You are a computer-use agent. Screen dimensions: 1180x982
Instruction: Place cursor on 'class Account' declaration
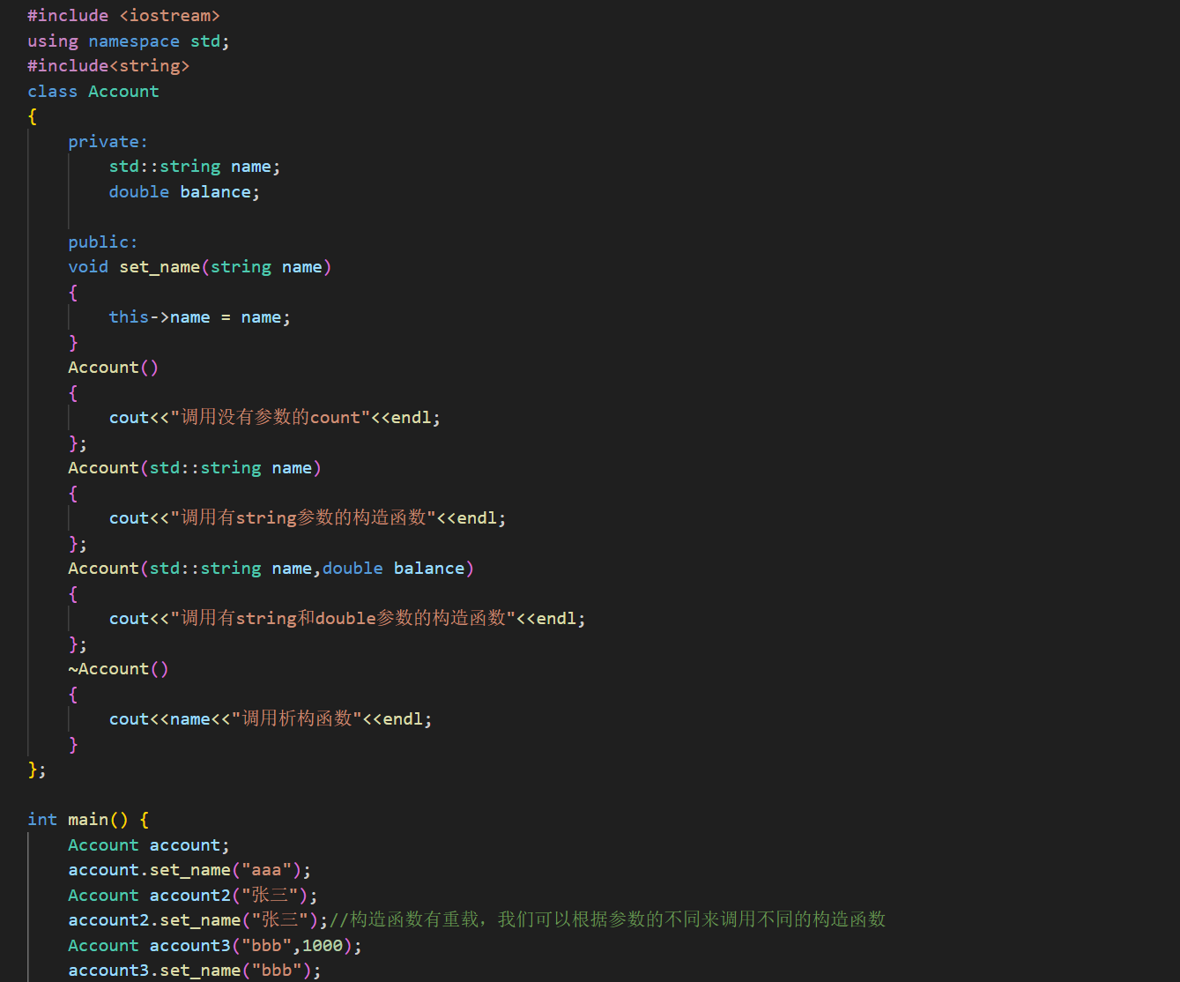(x=93, y=92)
